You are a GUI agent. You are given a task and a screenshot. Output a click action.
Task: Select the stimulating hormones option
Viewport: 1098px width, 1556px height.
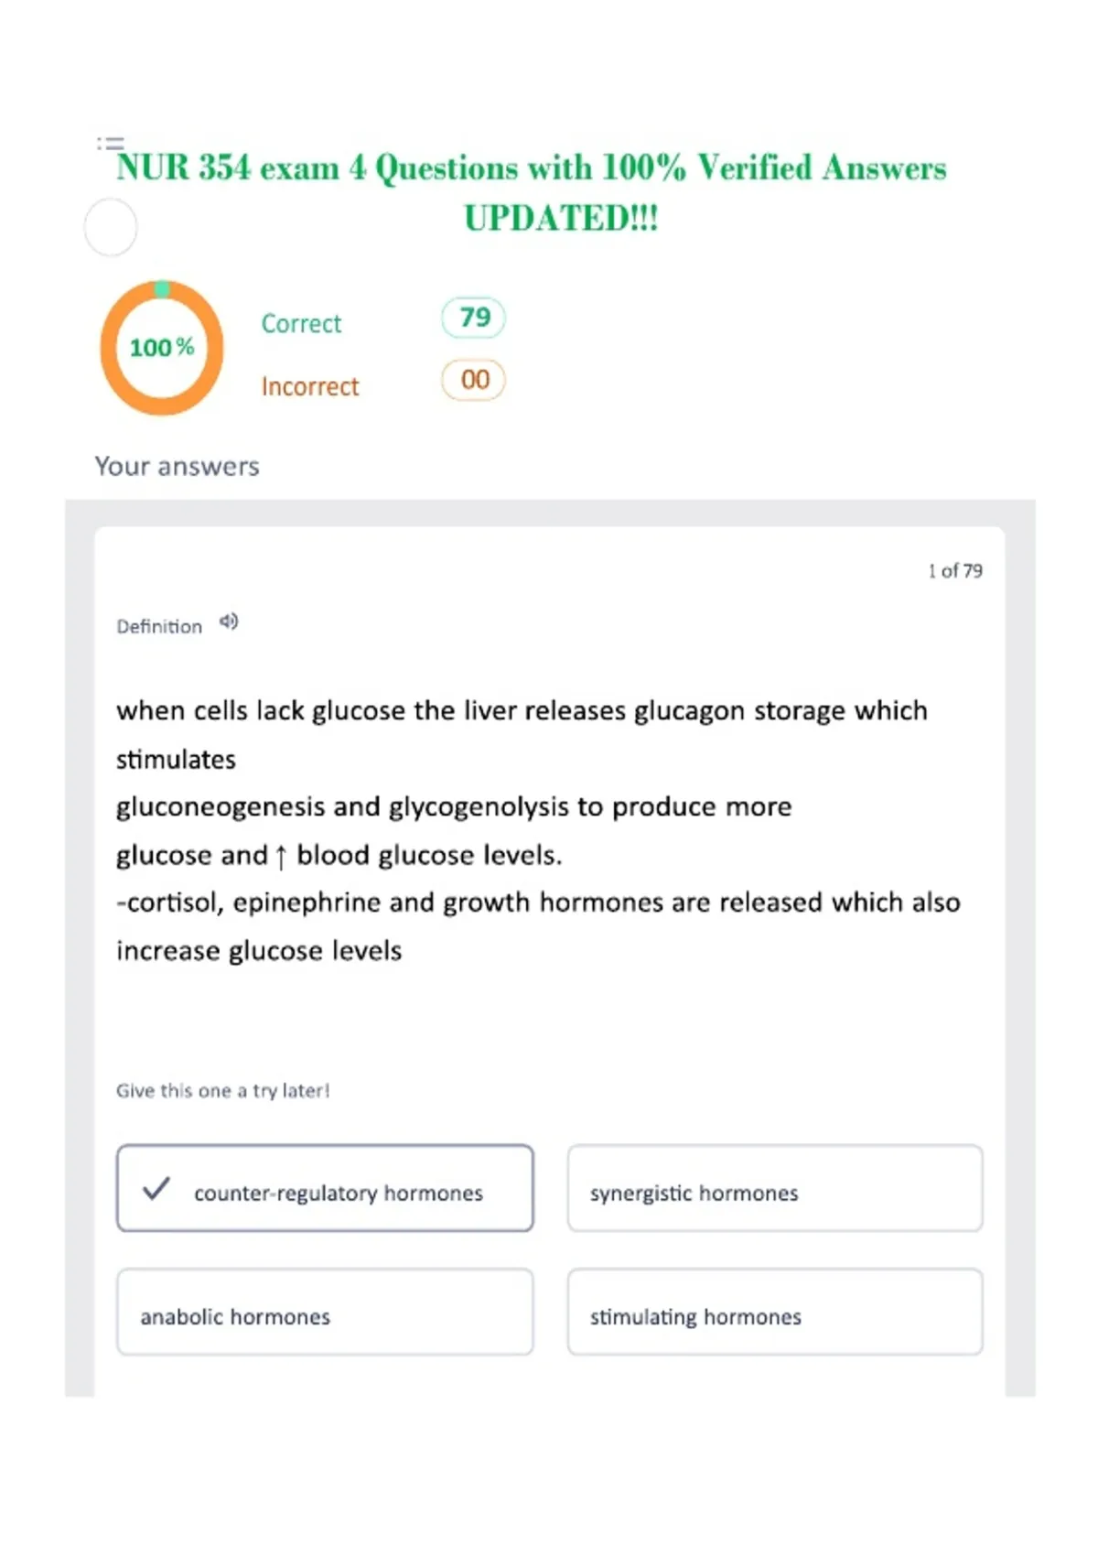tap(775, 1312)
